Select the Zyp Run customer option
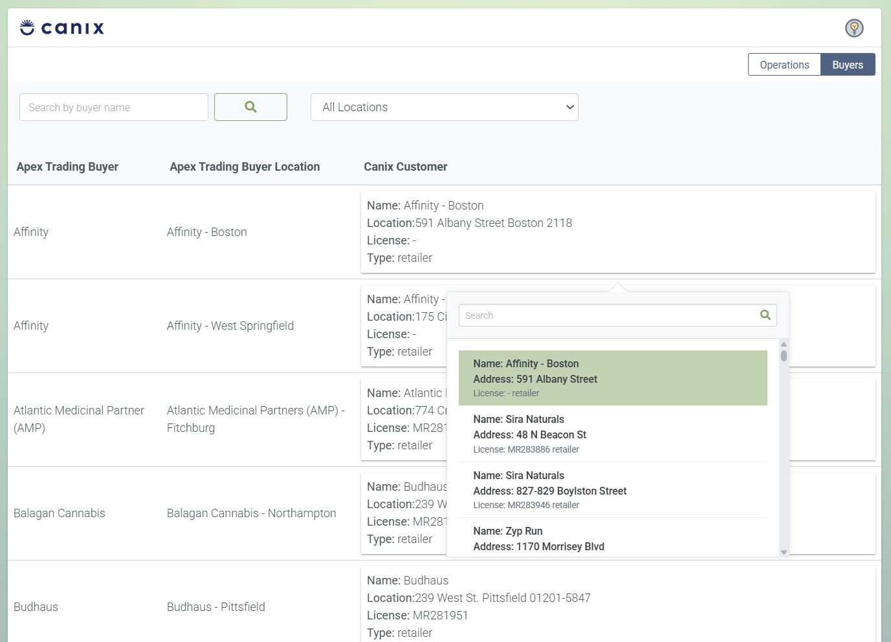 click(612, 539)
